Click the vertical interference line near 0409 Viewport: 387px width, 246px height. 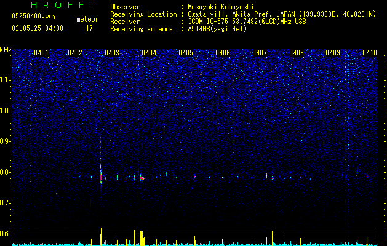(x=349, y=138)
